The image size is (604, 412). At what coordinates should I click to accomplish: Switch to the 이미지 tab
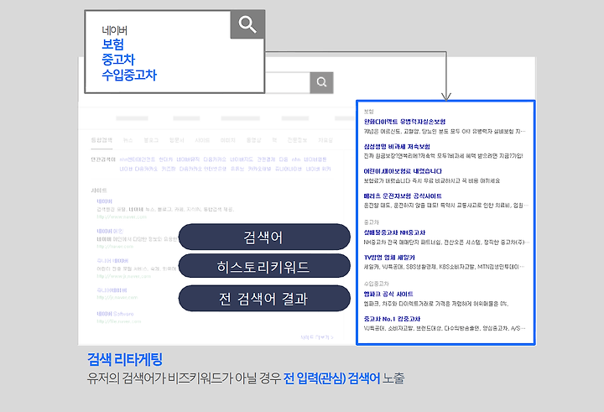(x=227, y=140)
